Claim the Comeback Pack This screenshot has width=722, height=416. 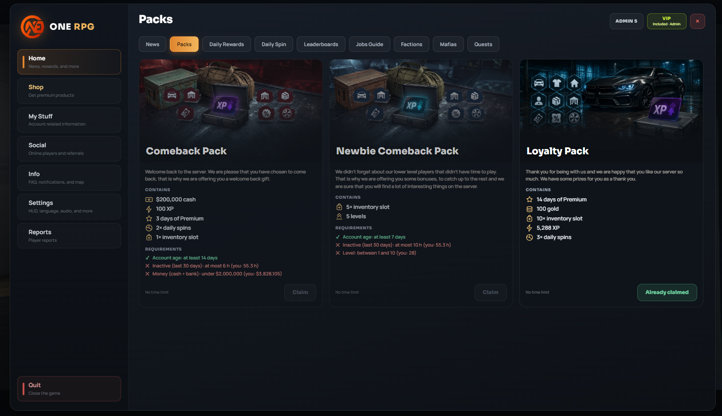click(x=300, y=292)
